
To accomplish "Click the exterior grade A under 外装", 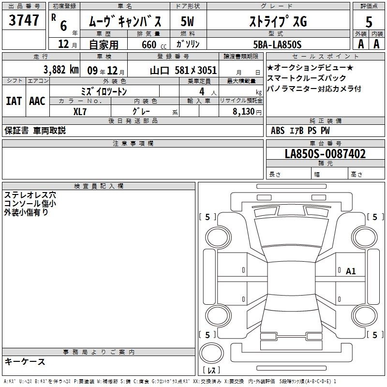I will 360,44.
